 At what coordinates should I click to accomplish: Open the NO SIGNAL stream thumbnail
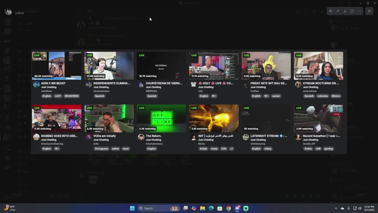click(x=161, y=66)
